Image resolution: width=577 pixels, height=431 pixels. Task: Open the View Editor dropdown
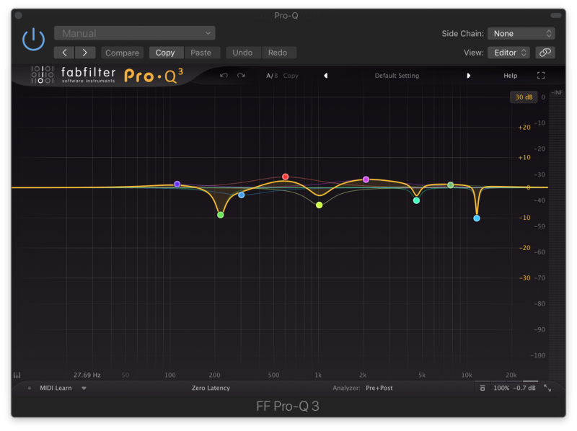click(508, 53)
